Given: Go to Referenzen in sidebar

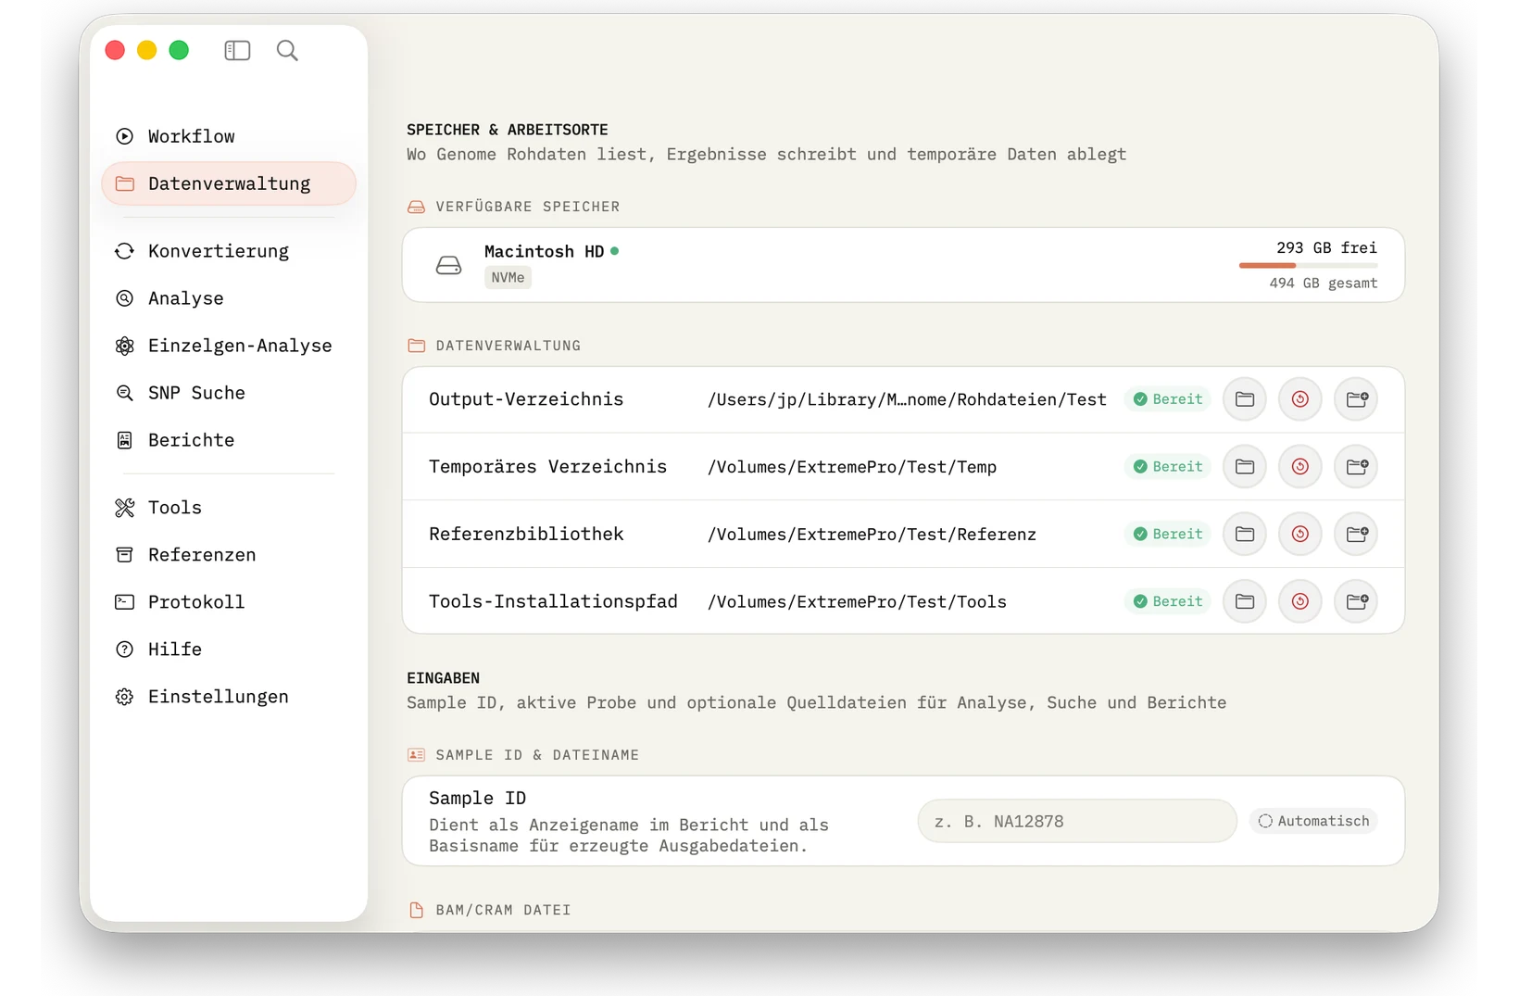Looking at the screenshot, I should point(228,555).
